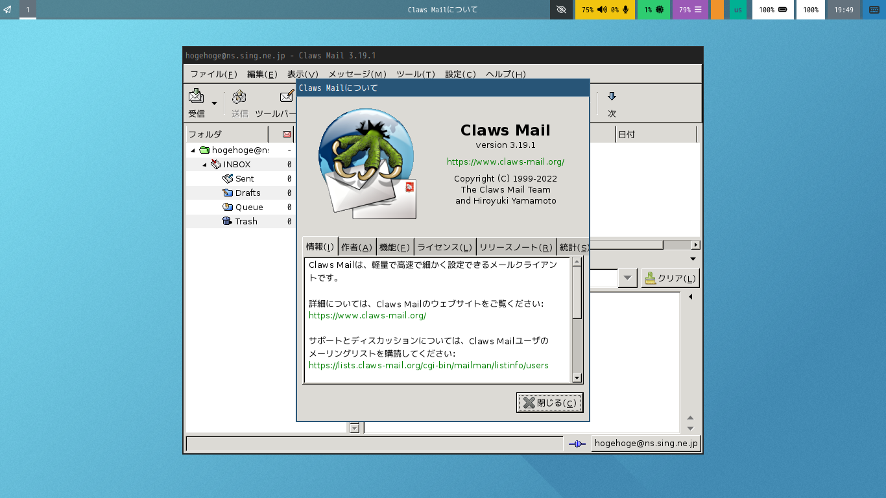Click the Next (次) down-arrow toolbar icon
This screenshot has width=886, height=498.
(612, 97)
